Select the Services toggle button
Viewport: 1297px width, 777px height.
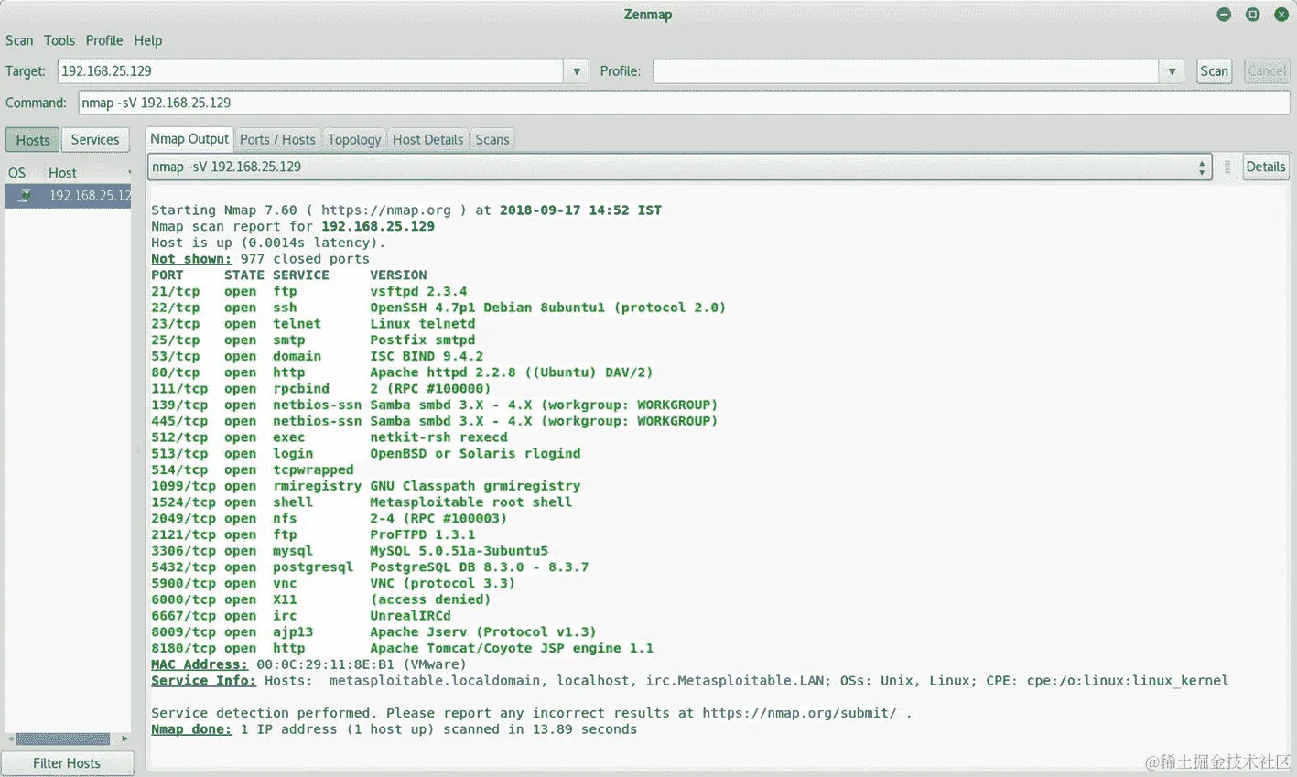click(95, 140)
